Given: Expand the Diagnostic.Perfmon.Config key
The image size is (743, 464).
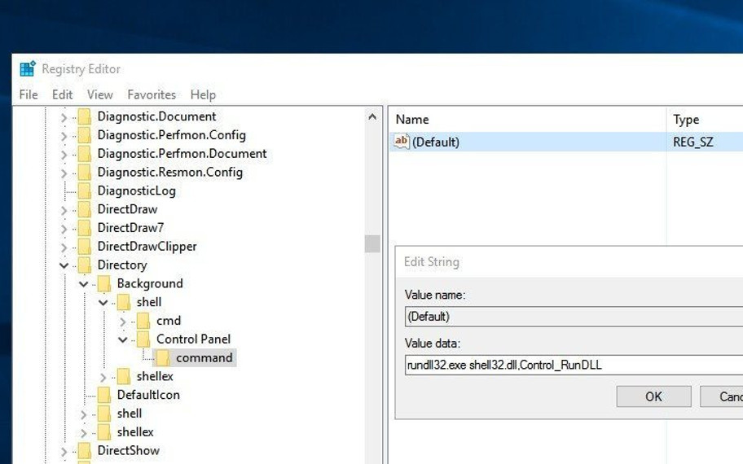Looking at the screenshot, I should click(64, 136).
